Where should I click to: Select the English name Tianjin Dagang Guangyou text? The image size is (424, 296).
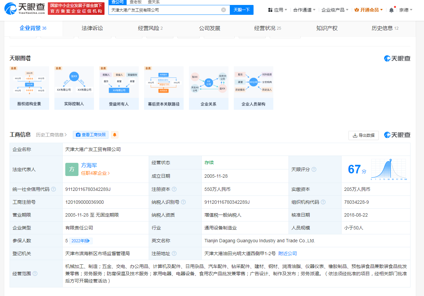pos(260,241)
